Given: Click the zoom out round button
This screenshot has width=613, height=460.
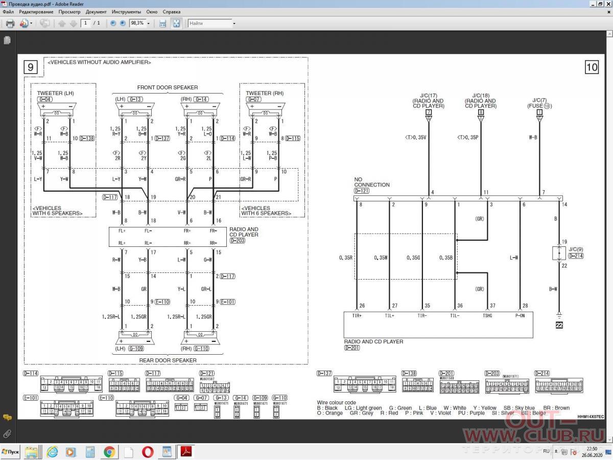Looking at the screenshot, I should (x=113, y=23).
